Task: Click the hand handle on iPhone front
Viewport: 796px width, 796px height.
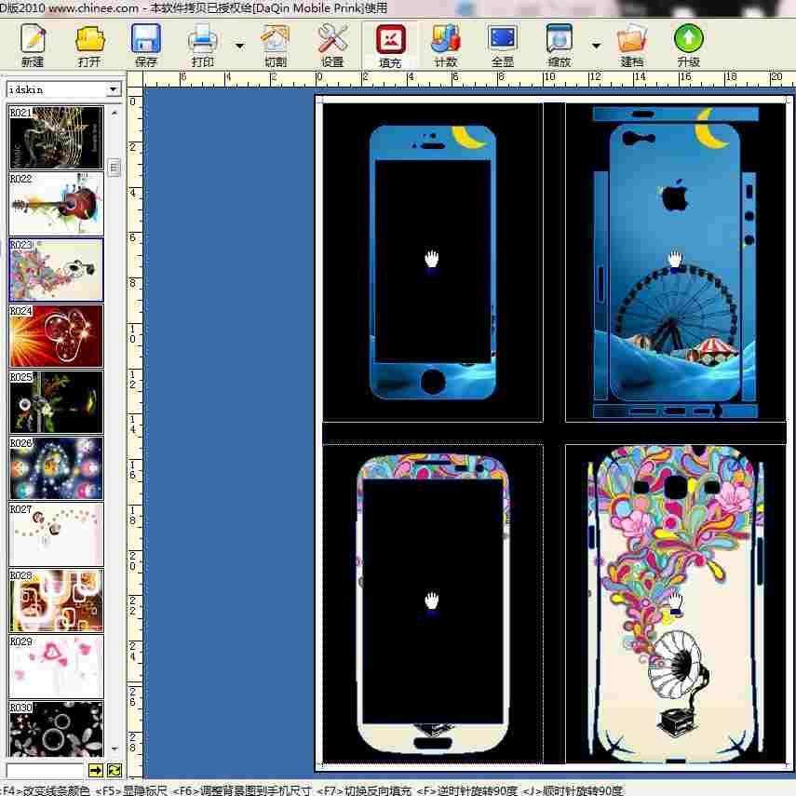Action: coord(431,259)
